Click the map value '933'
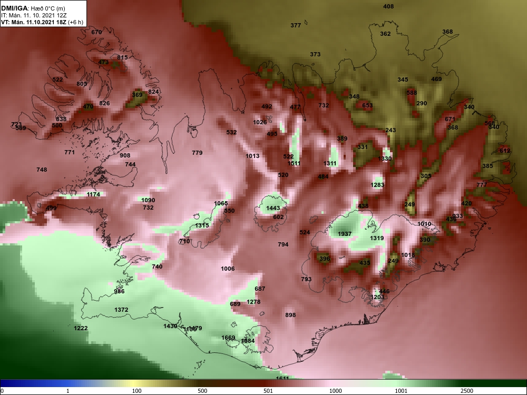This screenshot has height=395, width=527. [x=458, y=216]
